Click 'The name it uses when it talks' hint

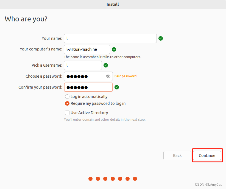(102, 57)
